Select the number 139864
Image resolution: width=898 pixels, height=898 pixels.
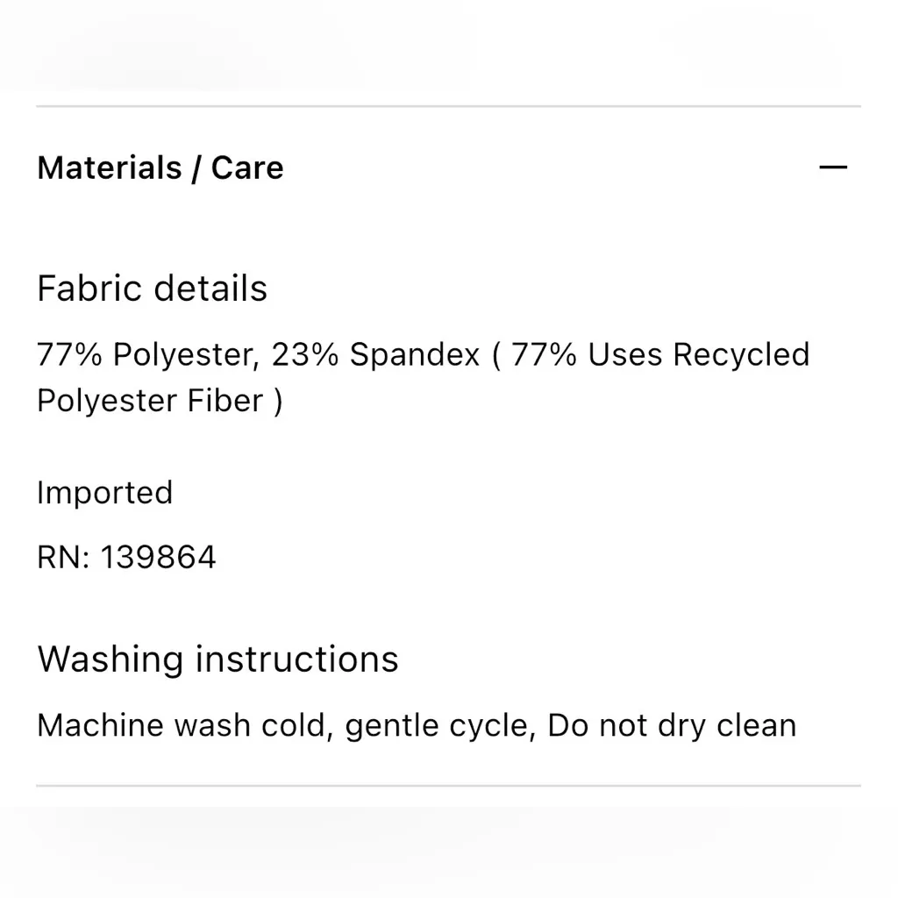158,558
